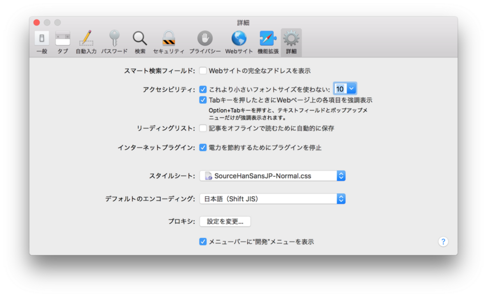Click the プロキシ: label
Screen dimensions: 487x297
pos(182,221)
